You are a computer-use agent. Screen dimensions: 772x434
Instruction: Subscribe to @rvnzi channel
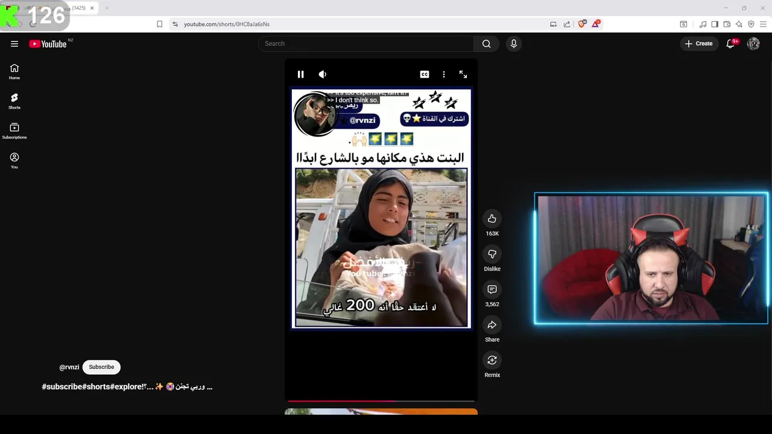(101, 367)
